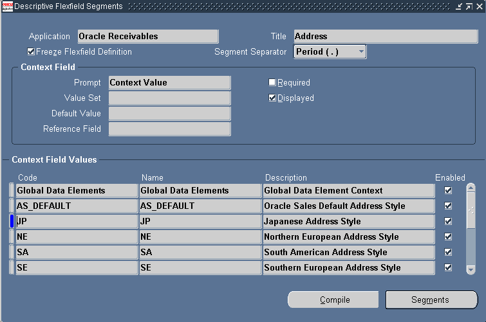Click the Global Data Elements name cell

tap(200, 190)
